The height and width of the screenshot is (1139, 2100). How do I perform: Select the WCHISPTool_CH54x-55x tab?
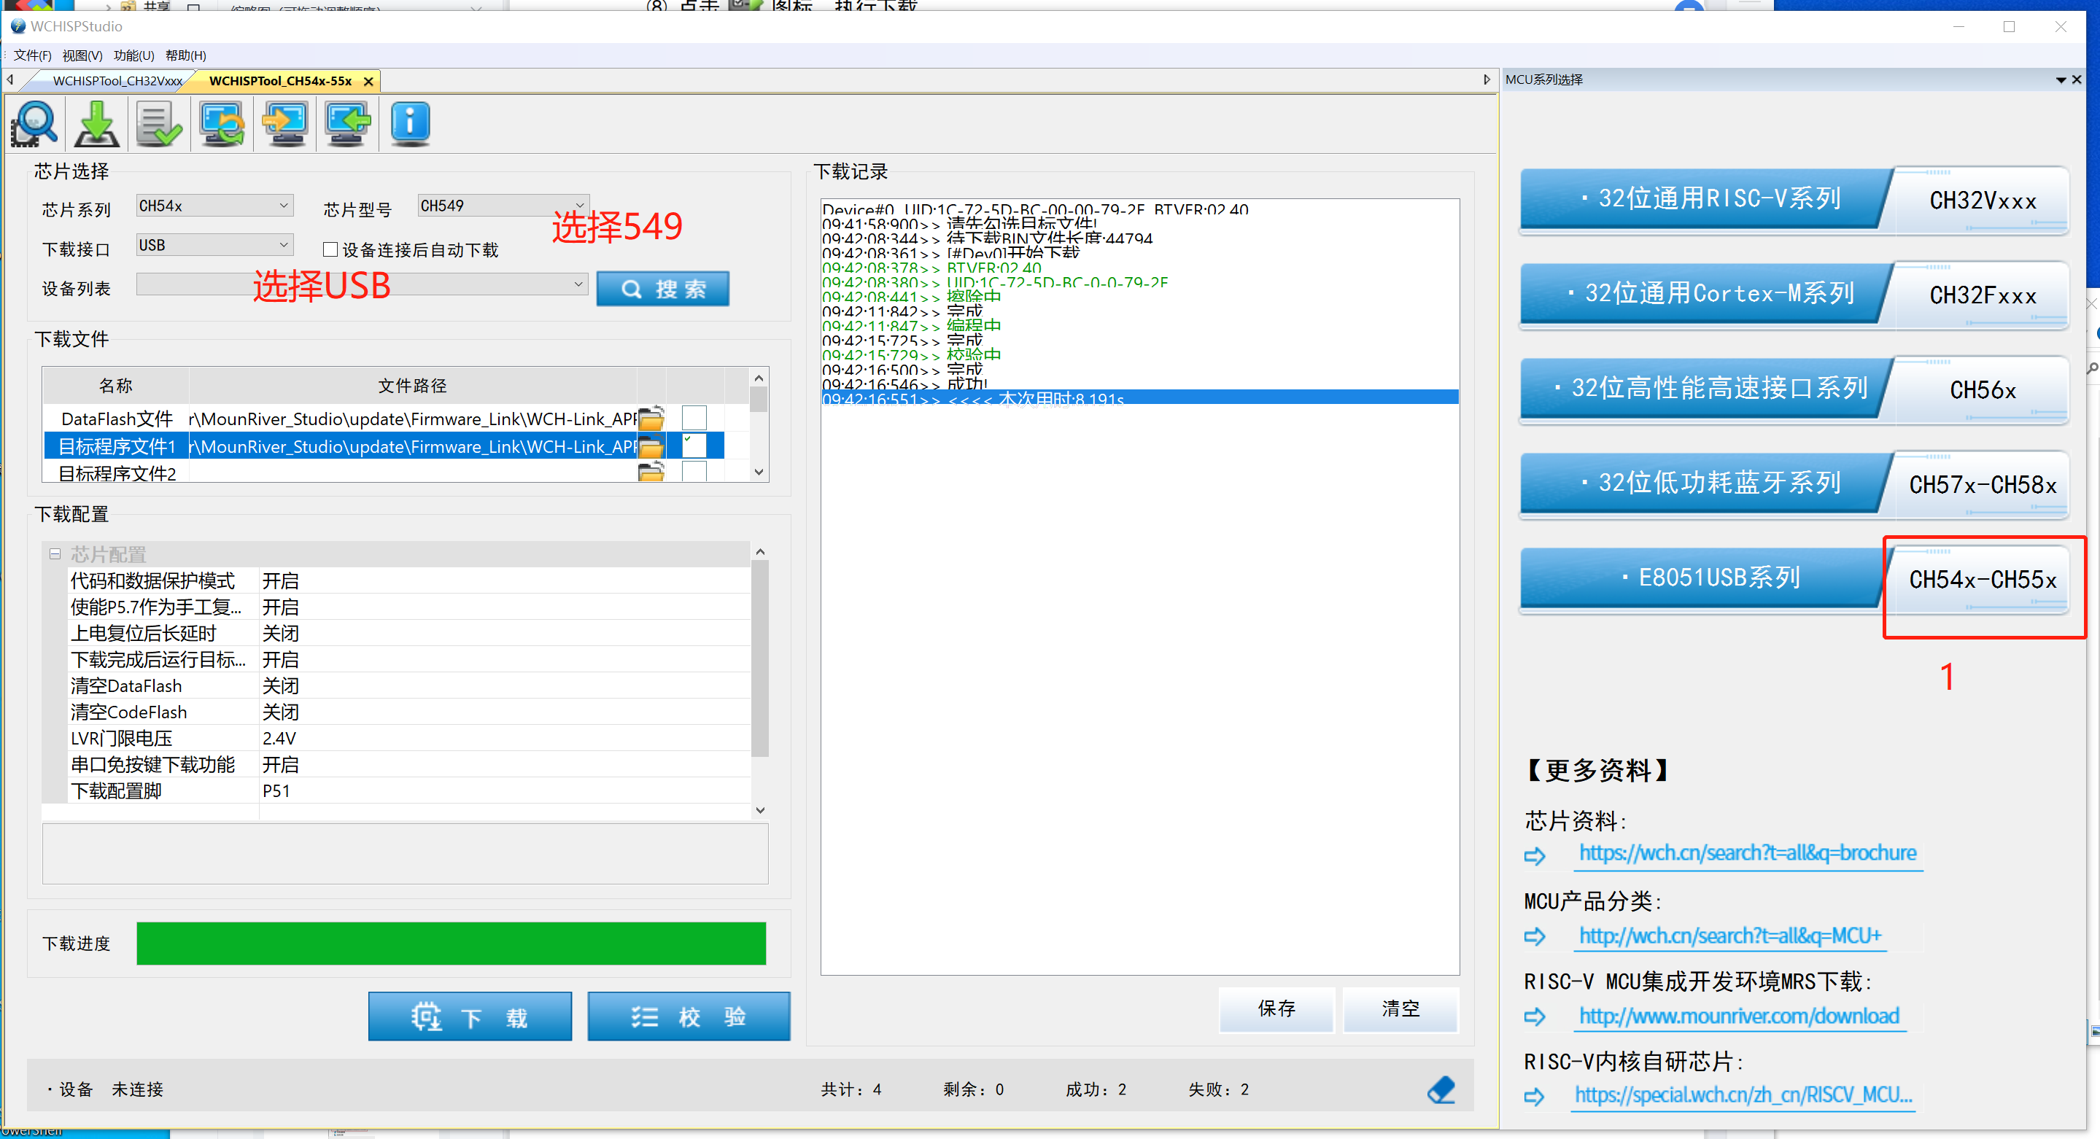pos(280,82)
